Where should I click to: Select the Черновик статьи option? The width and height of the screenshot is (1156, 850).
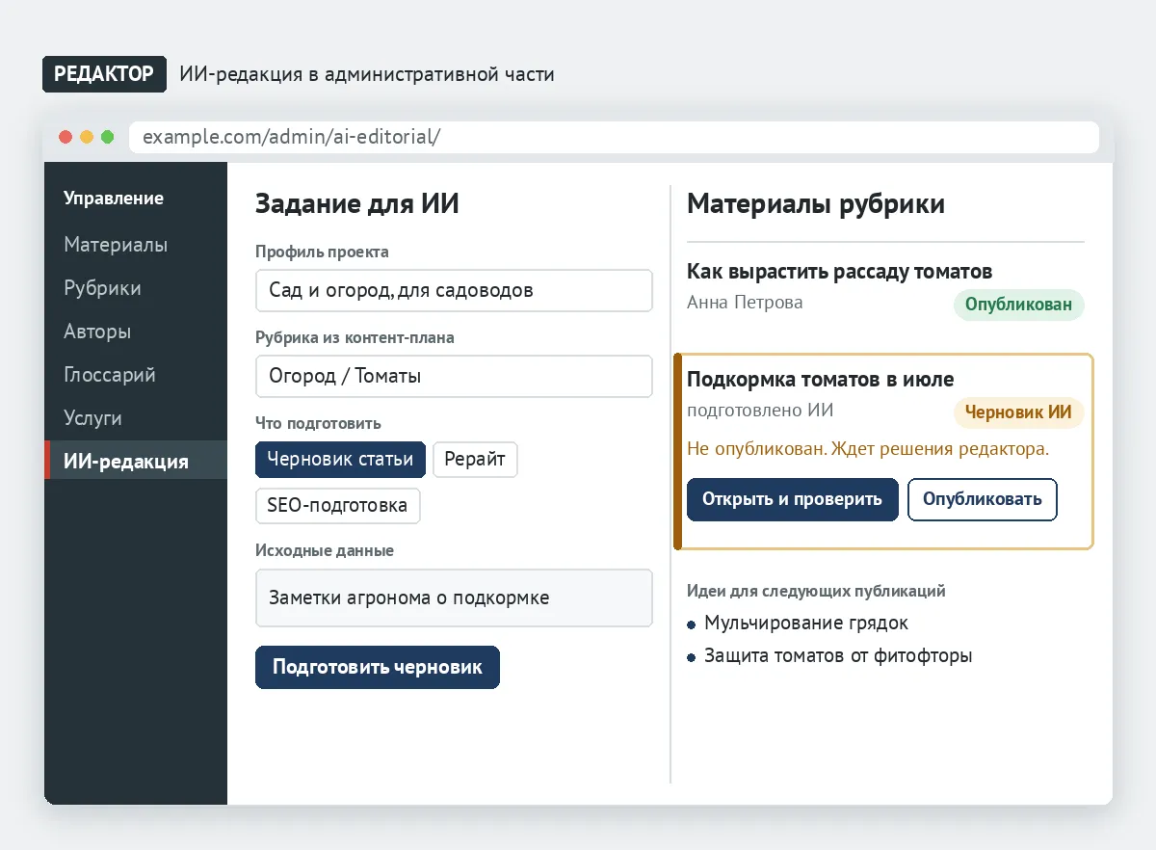click(x=340, y=459)
